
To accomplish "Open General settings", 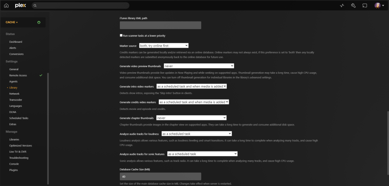I will tap(14, 70).
